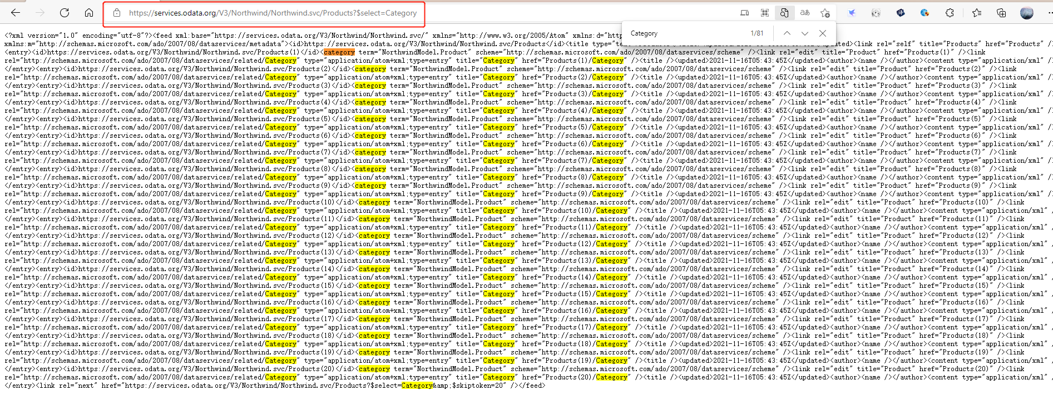Go back to the previous page
This screenshot has height=400, width=1053.
[16, 12]
